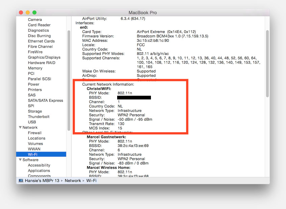Image resolution: width=286 pixels, height=209 pixels.
Task: Select Camera in the sidebar
Action: 35,20
